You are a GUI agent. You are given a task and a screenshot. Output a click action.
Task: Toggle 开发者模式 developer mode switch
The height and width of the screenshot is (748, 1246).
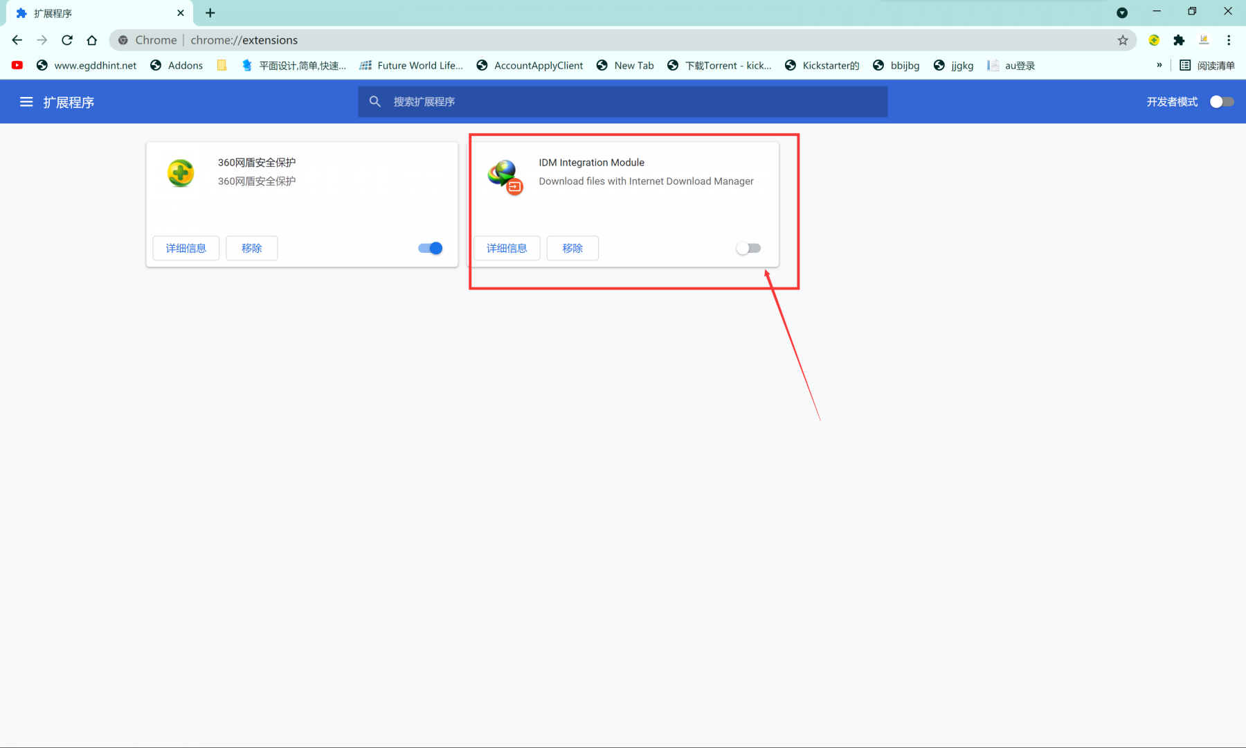[x=1222, y=102]
